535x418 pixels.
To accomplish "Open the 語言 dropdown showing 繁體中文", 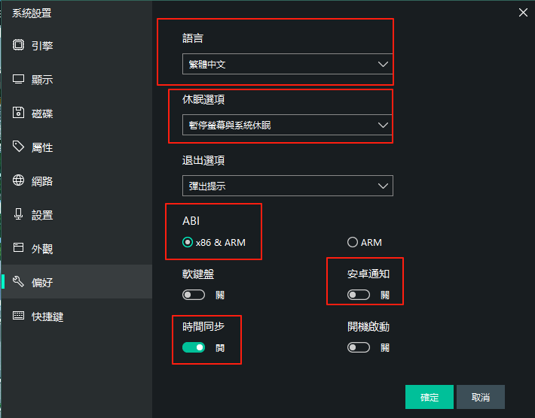I will pyautogui.click(x=288, y=64).
